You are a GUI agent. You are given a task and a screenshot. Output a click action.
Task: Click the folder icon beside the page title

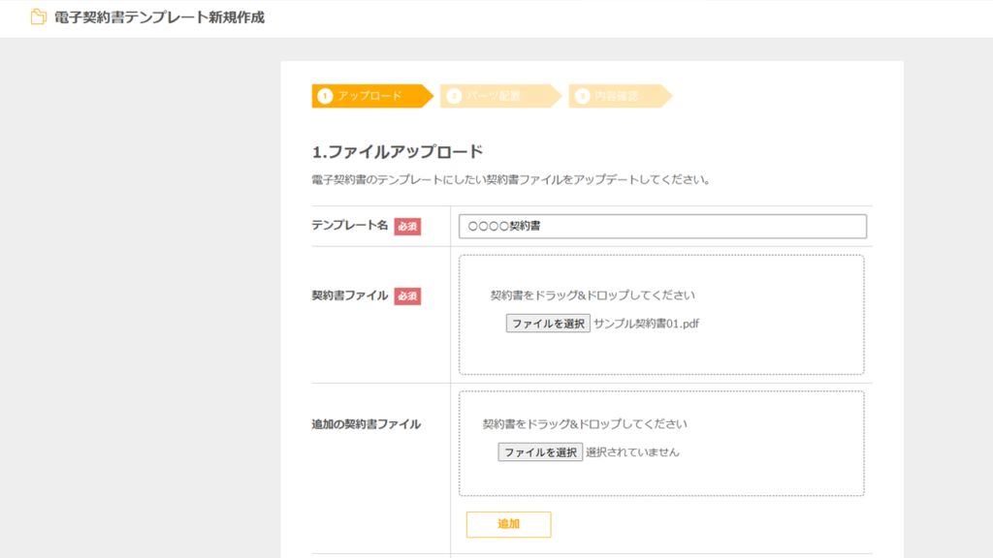[x=39, y=17]
